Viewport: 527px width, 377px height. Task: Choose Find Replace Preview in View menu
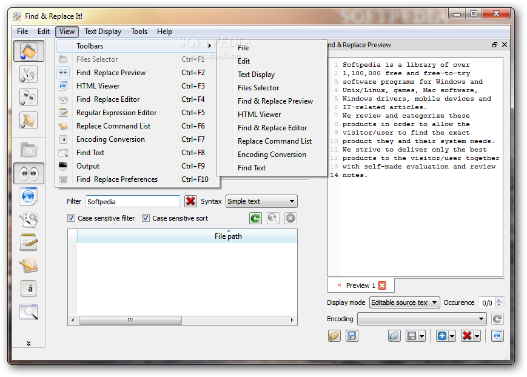[x=138, y=73]
